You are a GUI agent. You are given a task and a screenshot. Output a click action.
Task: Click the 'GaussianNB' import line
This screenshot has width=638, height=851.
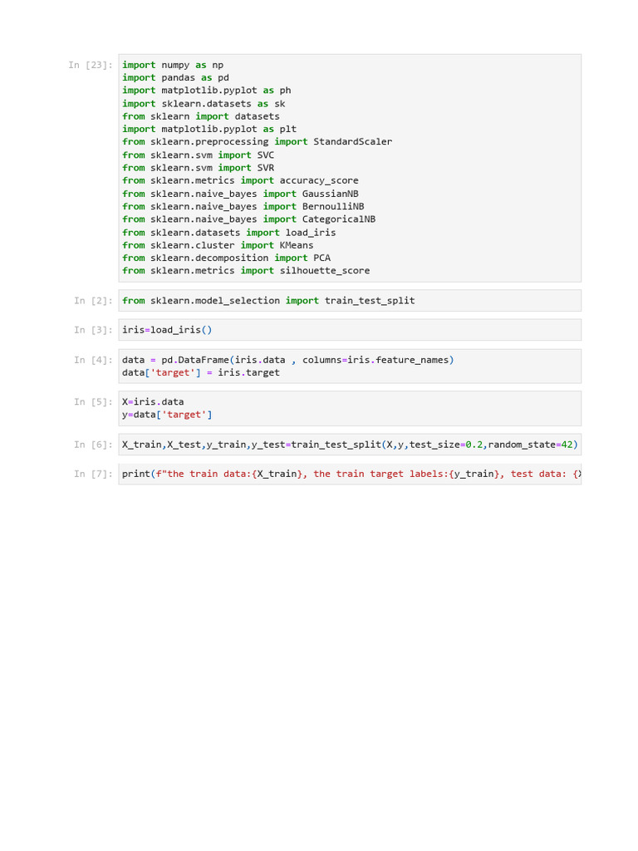point(240,194)
